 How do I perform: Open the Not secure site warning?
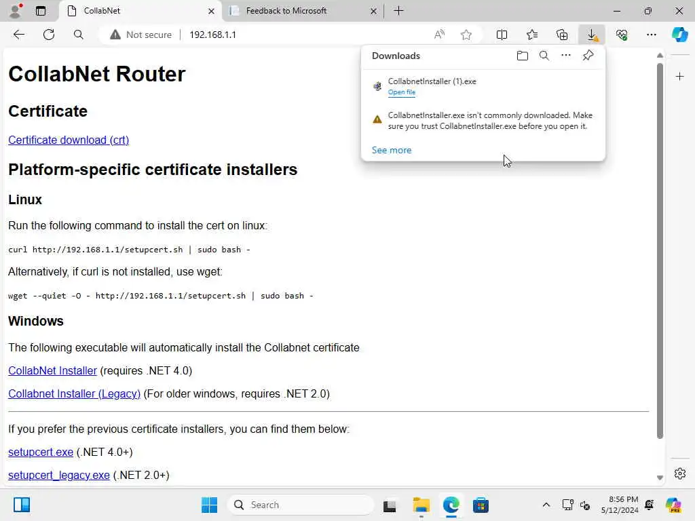pyautogui.click(x=140, y=35)
